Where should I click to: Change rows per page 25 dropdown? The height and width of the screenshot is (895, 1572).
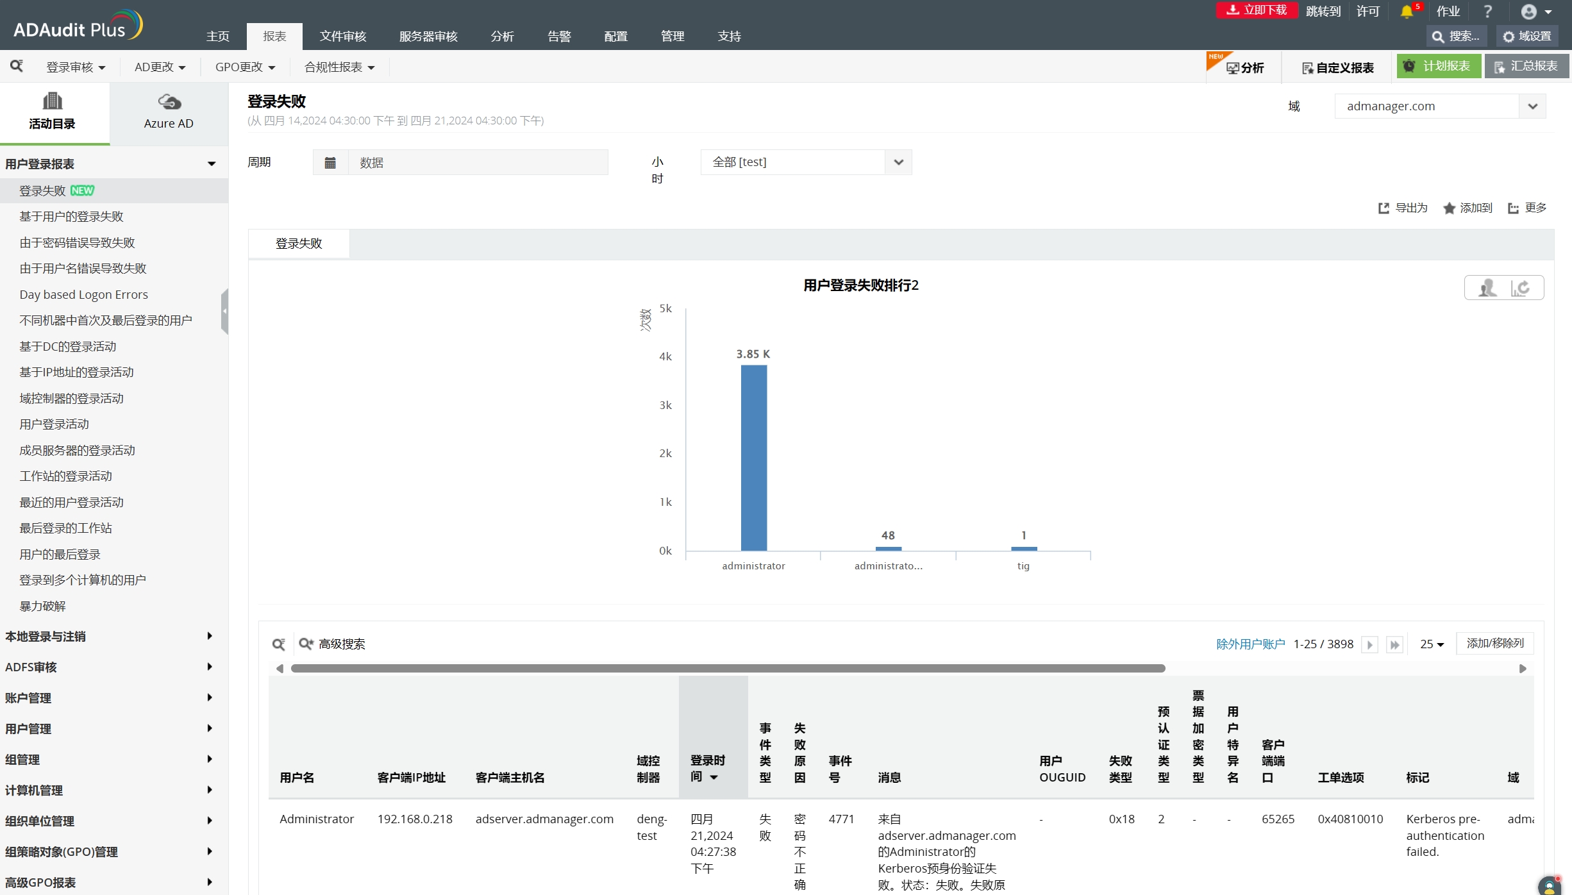[1432, 644]
